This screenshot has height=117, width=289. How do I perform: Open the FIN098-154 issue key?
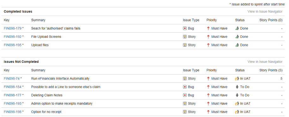(x=13, y=87)
